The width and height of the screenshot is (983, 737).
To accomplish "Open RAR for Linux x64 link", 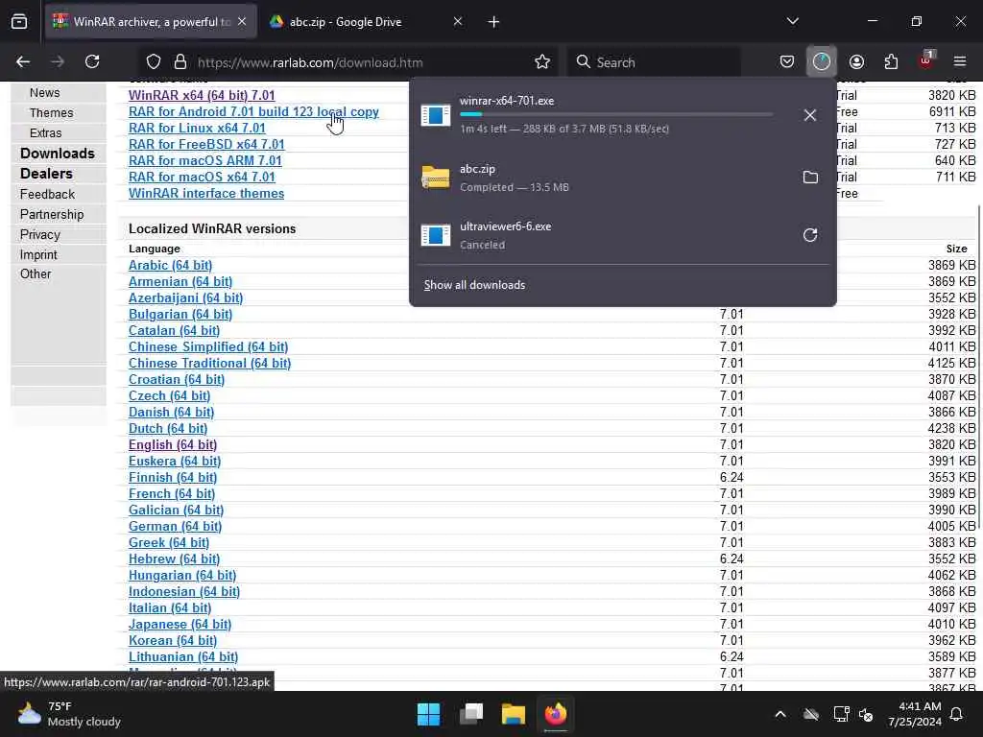I will click(x=197, y=128).
